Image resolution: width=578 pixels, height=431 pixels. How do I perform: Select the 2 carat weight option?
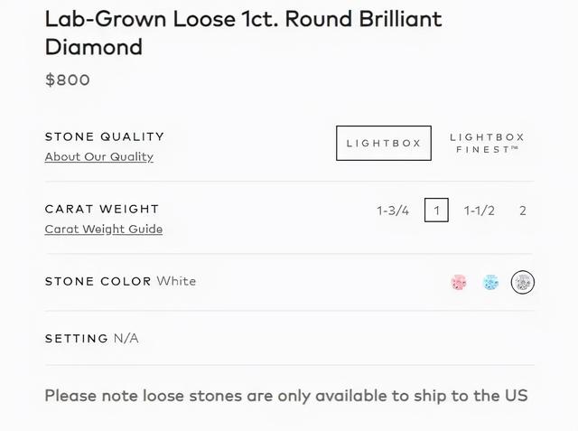523,211
